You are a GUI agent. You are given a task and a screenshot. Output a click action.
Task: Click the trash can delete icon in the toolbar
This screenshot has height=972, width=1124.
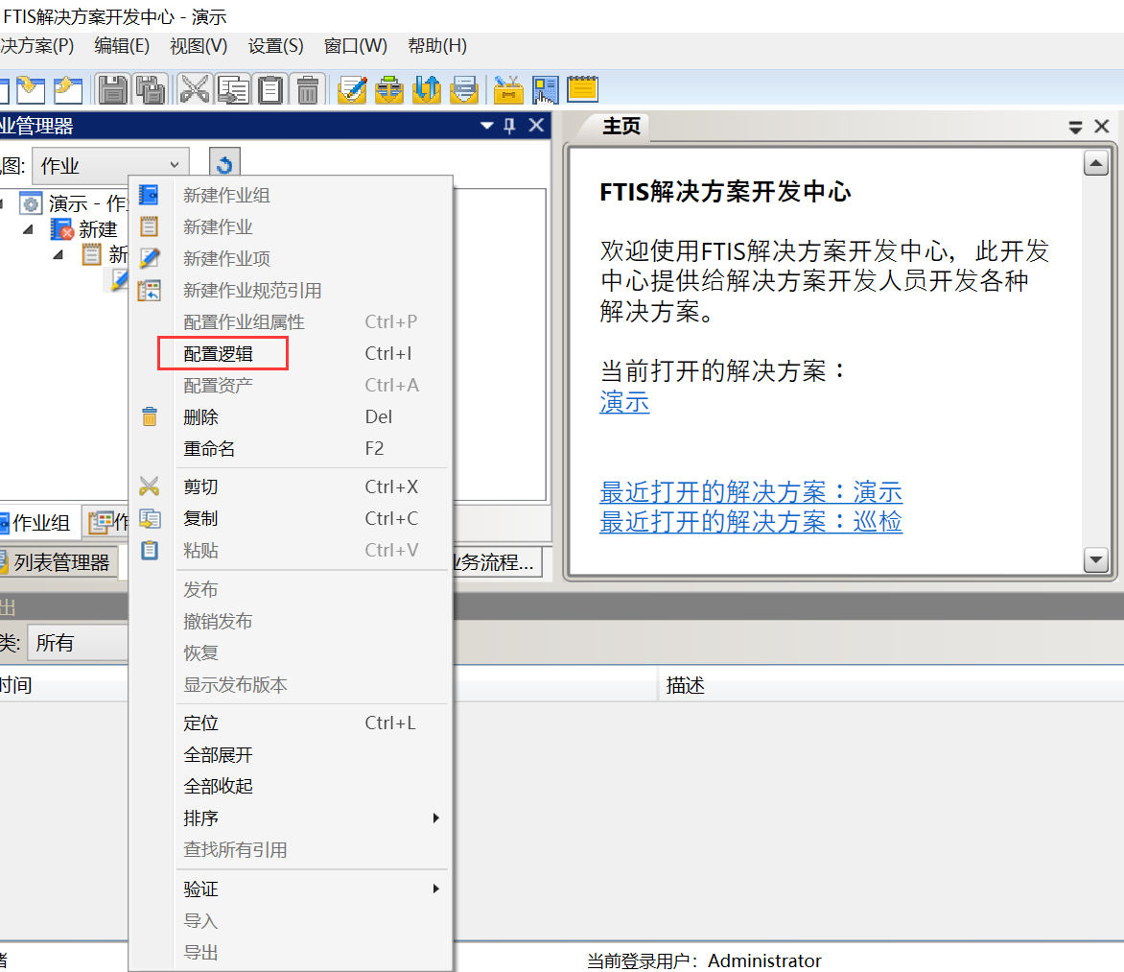(308, 89)
